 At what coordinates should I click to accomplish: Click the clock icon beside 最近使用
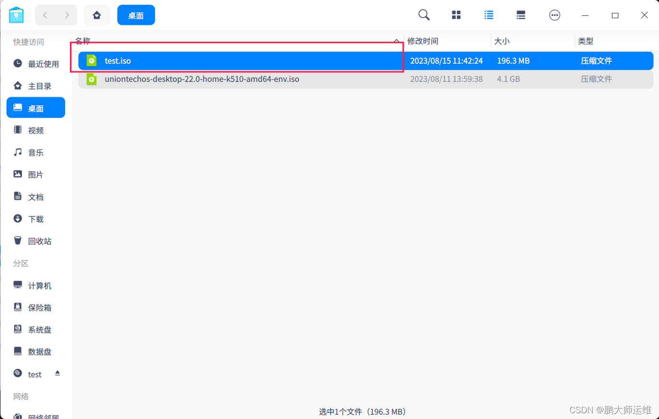click(x=18, y=63)
